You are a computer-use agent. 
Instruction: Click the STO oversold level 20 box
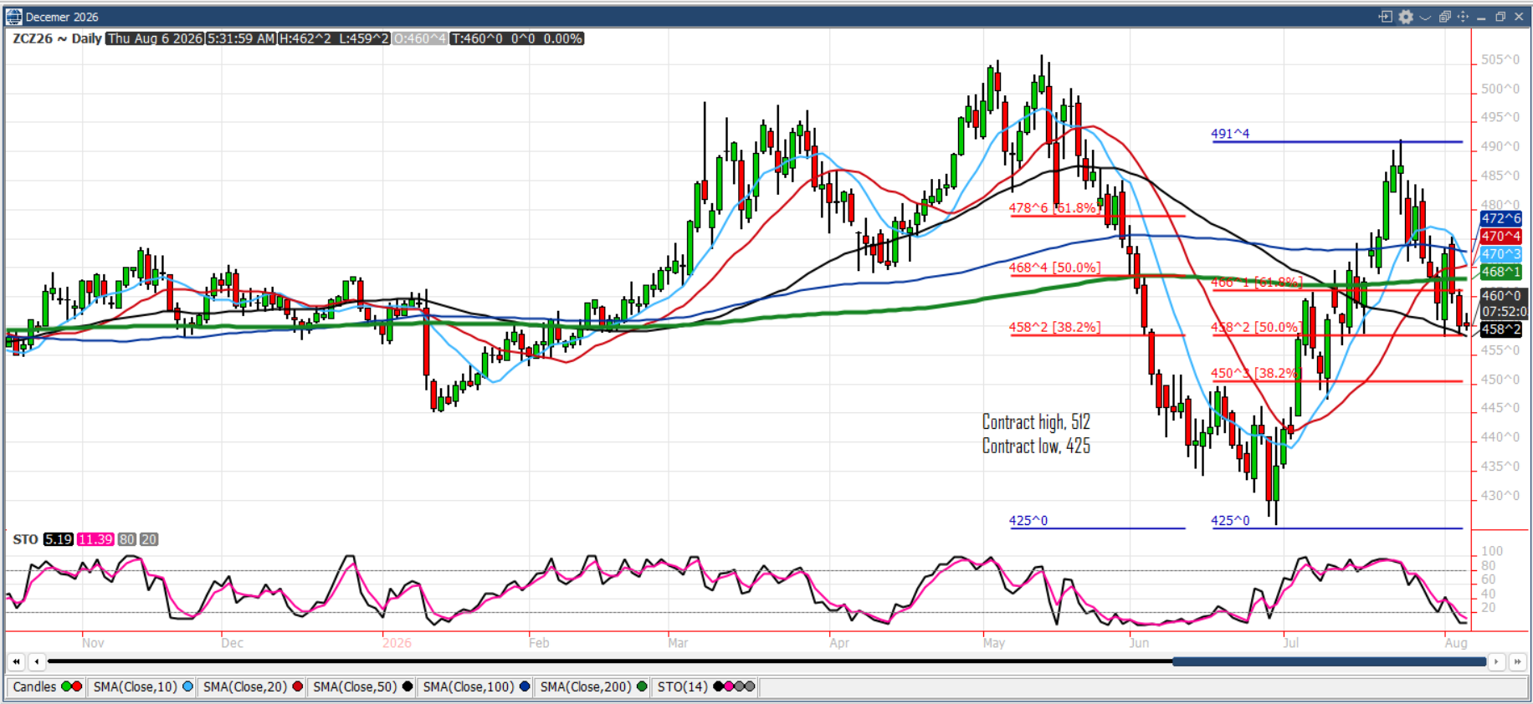click(149, 539)
